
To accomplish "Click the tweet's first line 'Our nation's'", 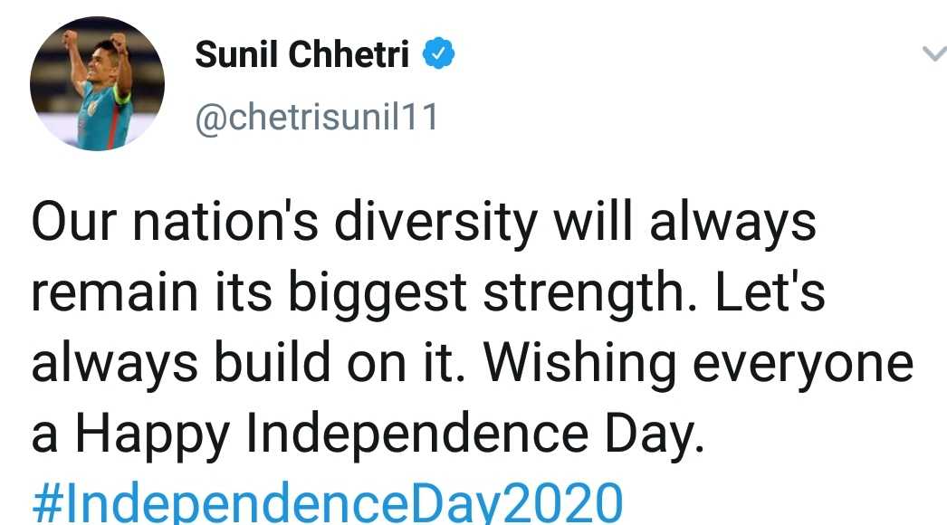I will point(175,221).
